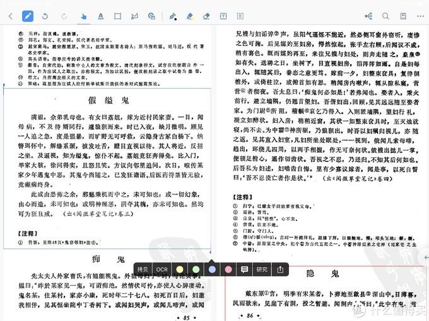This screenshot has width=429, height=321.
Task: Open the mind map branch view
Action: pyautogui.click(x=368, y=16)
